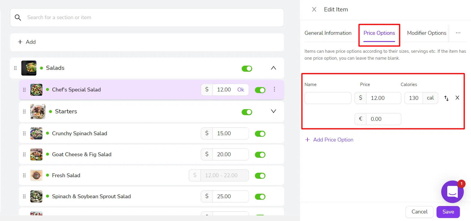This screenshot has width=471, height=221.
Task: Close the Edit Item panel
Action: 314,9
